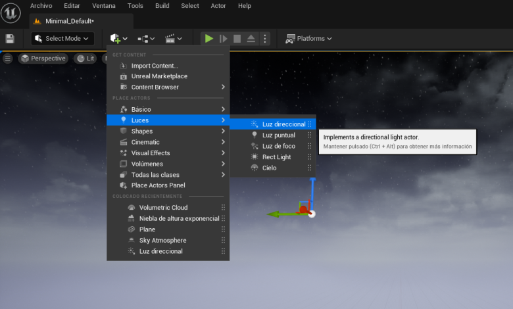This screenshot has width=513, height=309.
Task: Click the Rect Light icon
Action: coord(255,157)
